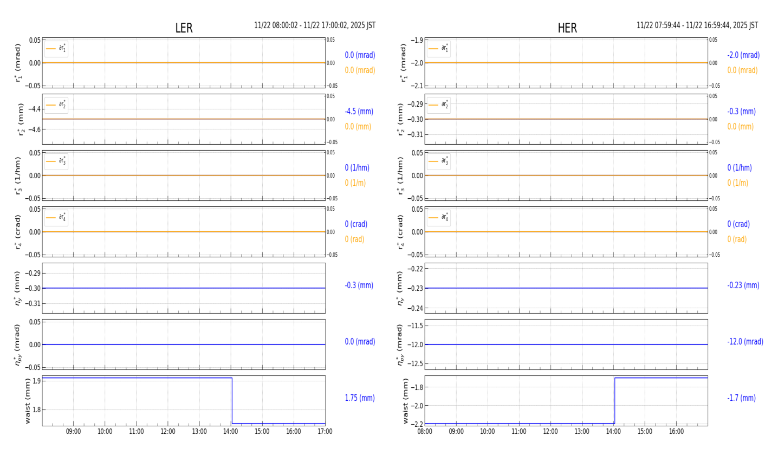The image size is (765, 468).
Task: Click the blue -2.0 (mrad) value in HER
Action: click(743, 55)
